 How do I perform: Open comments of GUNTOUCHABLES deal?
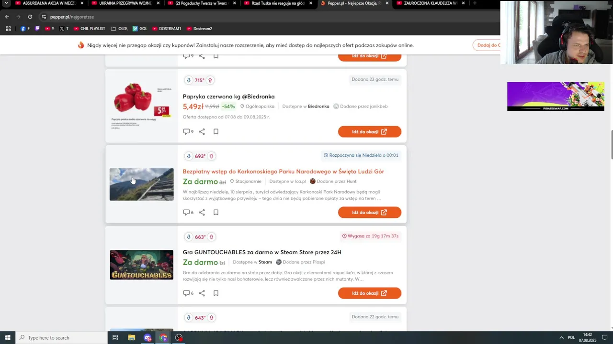point(188,293)
